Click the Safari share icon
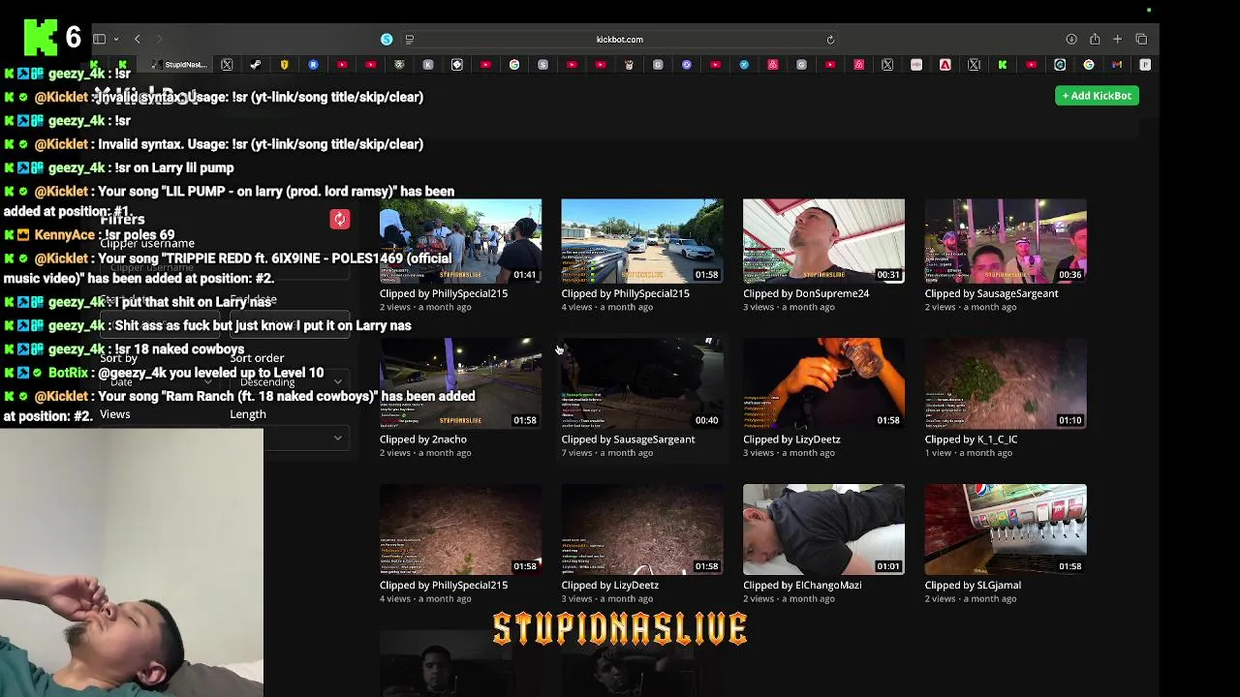This screenshot has height=697, width=1240. click(1095, 39)
